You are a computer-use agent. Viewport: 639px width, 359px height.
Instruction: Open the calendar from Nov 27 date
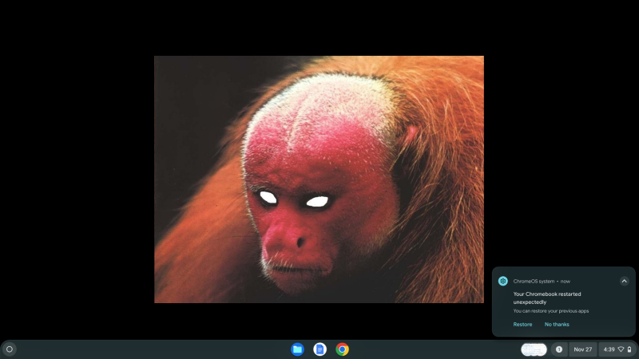[583, 349]
